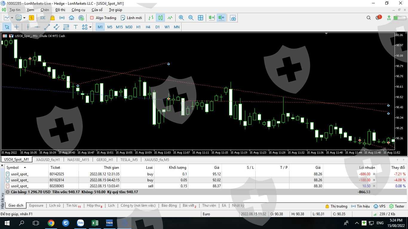Open Excel from the taskbar
Viewport: 408px width, 229px height.
click(x=95, y=223)
